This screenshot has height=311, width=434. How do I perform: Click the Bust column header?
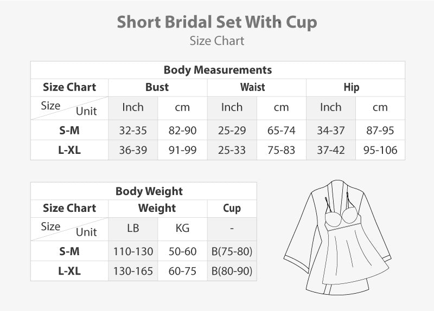157,87
